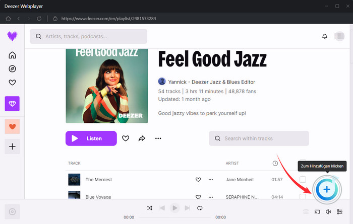The height and width of the screenshot is (224, 353).
Task: Sort by duration clock icon header
Action: coord(275,163)
